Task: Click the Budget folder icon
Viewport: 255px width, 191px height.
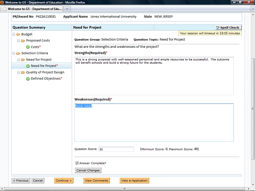Action: (x=18, y=34)
